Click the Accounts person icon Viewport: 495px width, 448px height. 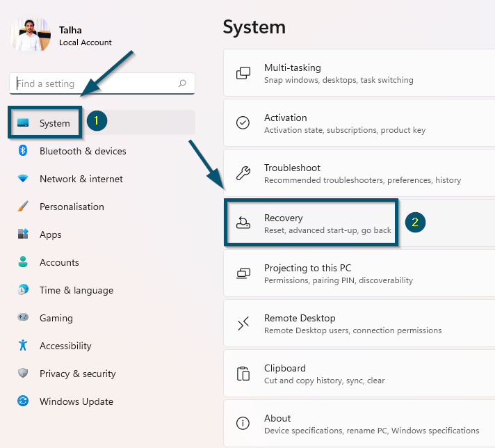pos(23,262)
